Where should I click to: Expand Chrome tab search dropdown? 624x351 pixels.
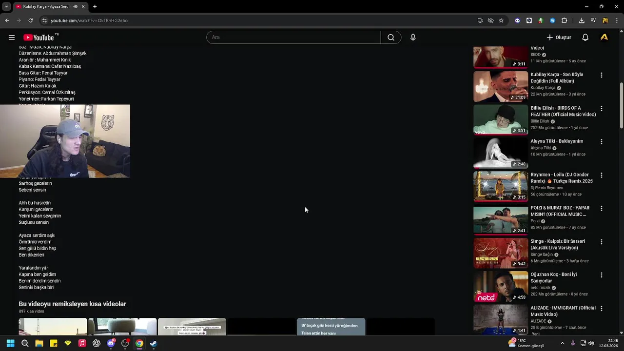(x=6, y=6)
